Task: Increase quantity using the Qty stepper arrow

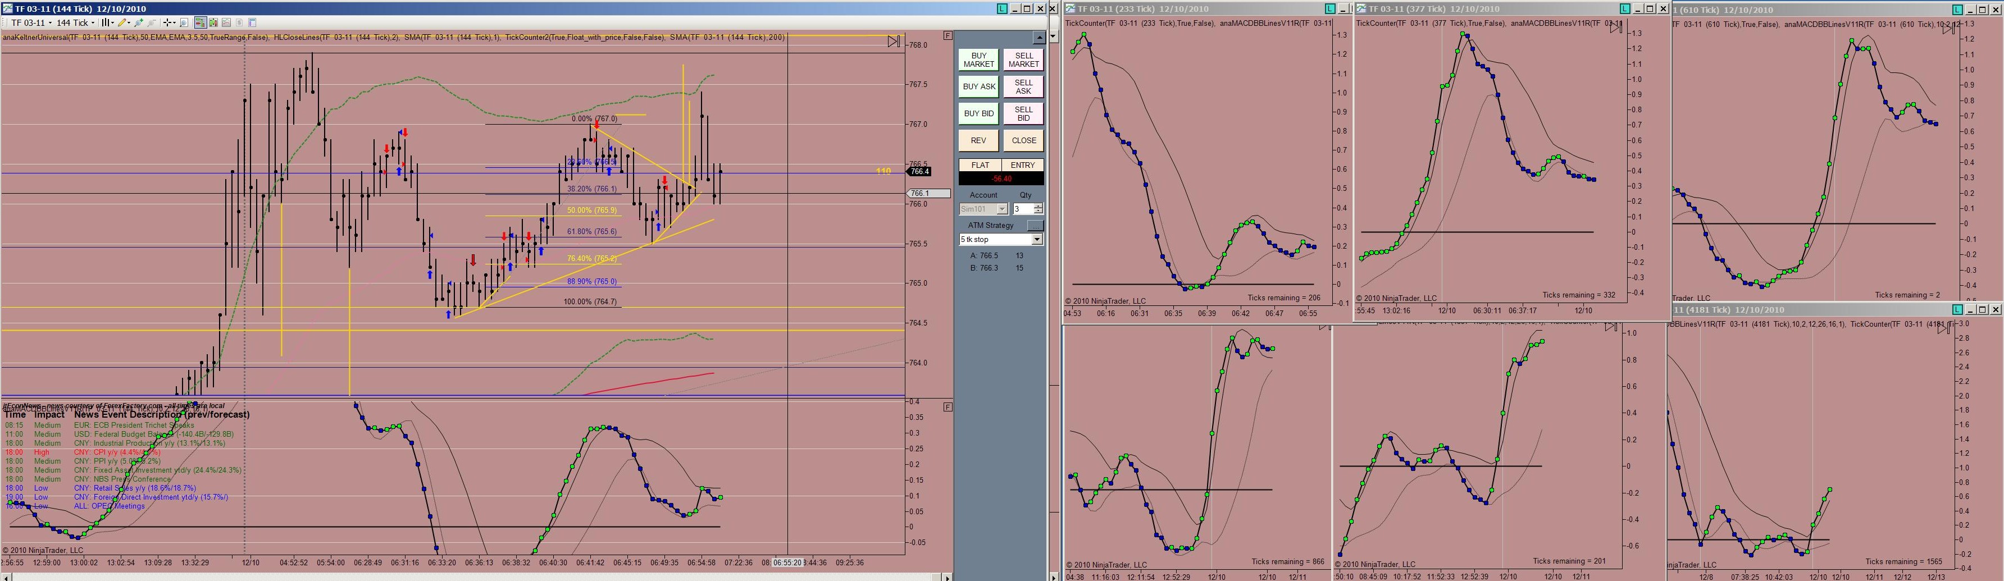Action: pos(1039,206)
